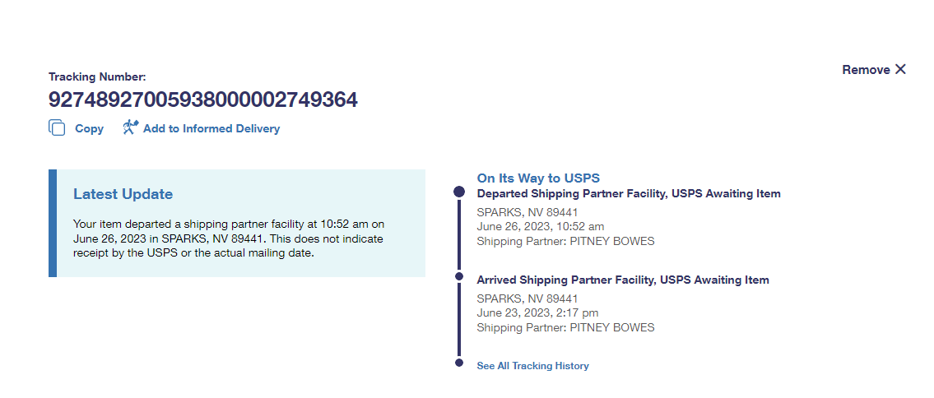Click the Informed Delivery mailbox icon

point(130,127)
